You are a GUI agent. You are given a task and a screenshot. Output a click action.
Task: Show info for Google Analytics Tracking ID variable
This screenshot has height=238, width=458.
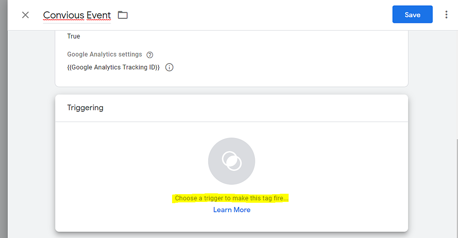click(170, 68)
